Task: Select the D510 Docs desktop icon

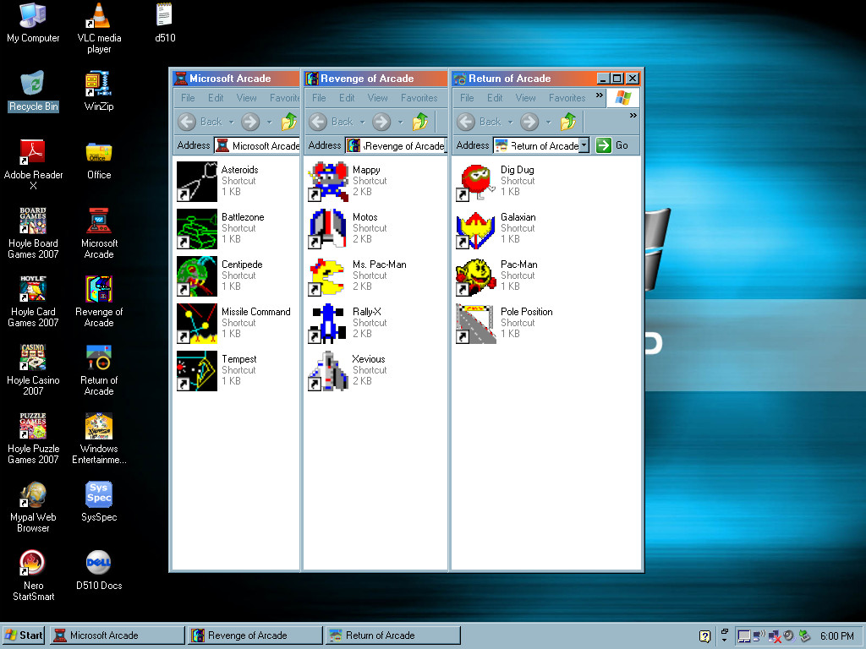Action: pyautogui.click(x=99, y=570)
